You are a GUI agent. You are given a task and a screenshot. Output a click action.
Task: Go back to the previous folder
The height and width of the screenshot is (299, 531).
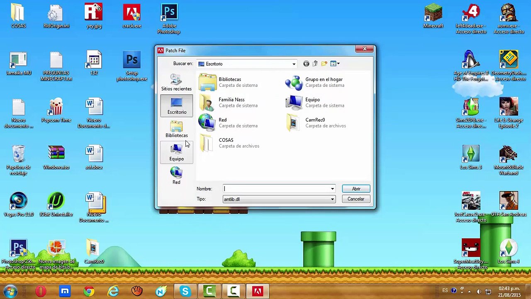point(306,64)
